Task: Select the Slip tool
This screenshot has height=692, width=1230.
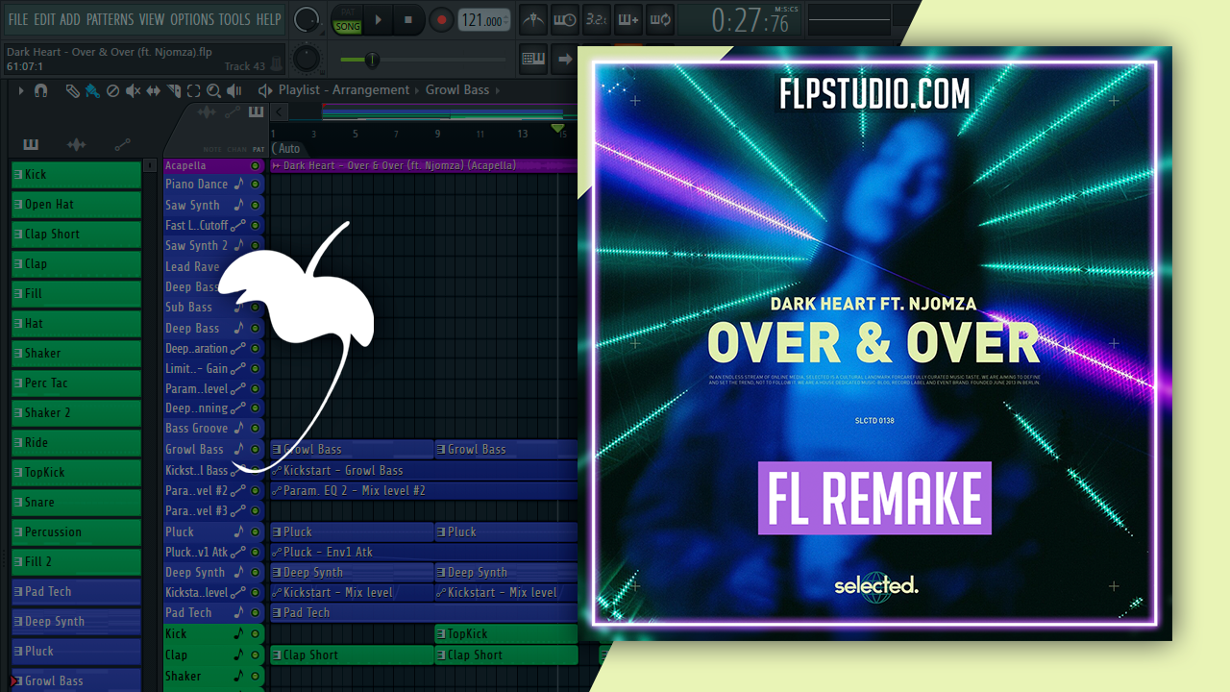Action: tap(154, 90)
